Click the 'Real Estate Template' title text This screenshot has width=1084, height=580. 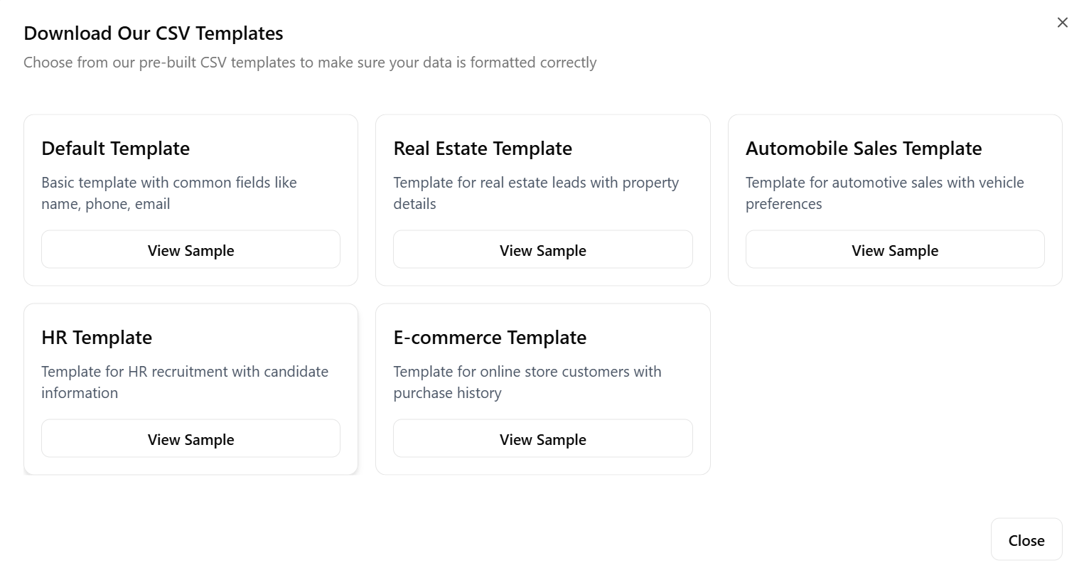coord(483,149)
